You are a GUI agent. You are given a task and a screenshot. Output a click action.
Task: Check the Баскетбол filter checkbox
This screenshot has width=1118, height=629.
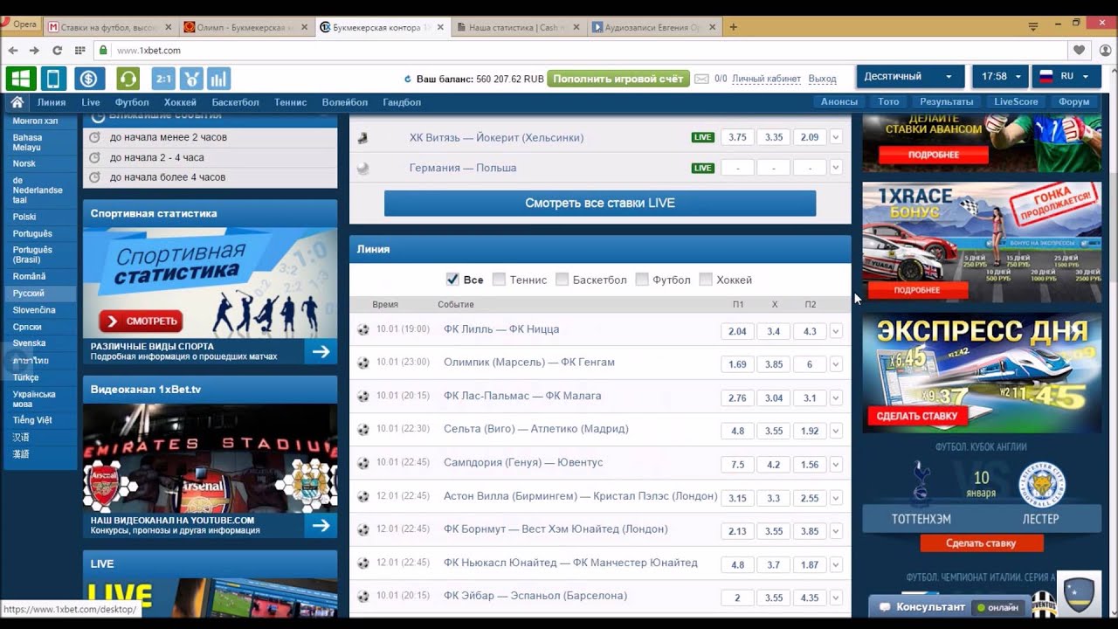pos(562,280)
